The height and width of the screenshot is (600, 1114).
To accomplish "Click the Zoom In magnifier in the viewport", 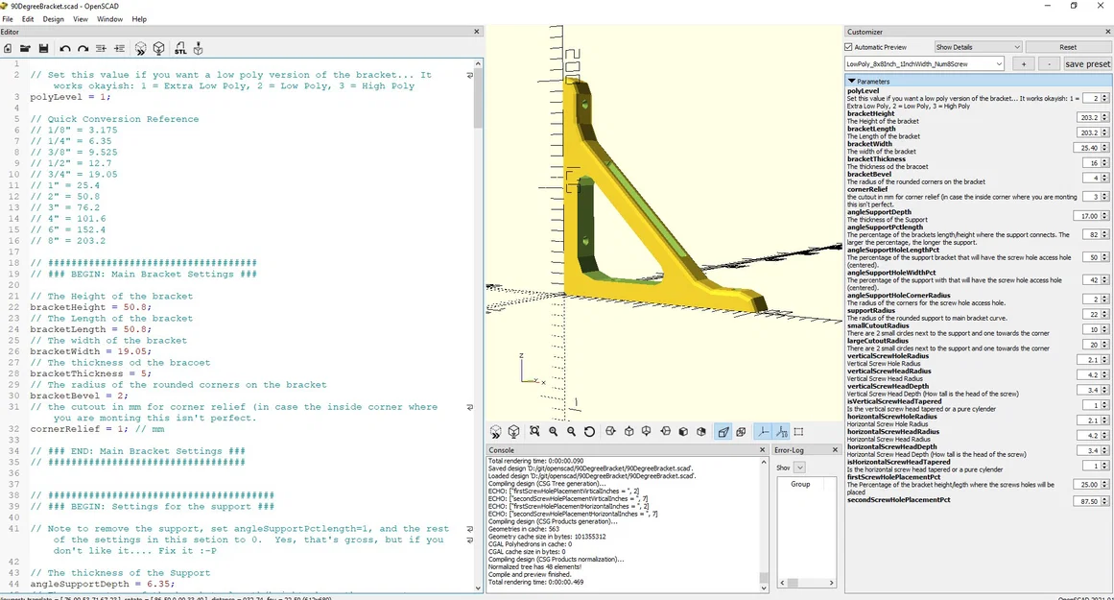I will 554,431.
